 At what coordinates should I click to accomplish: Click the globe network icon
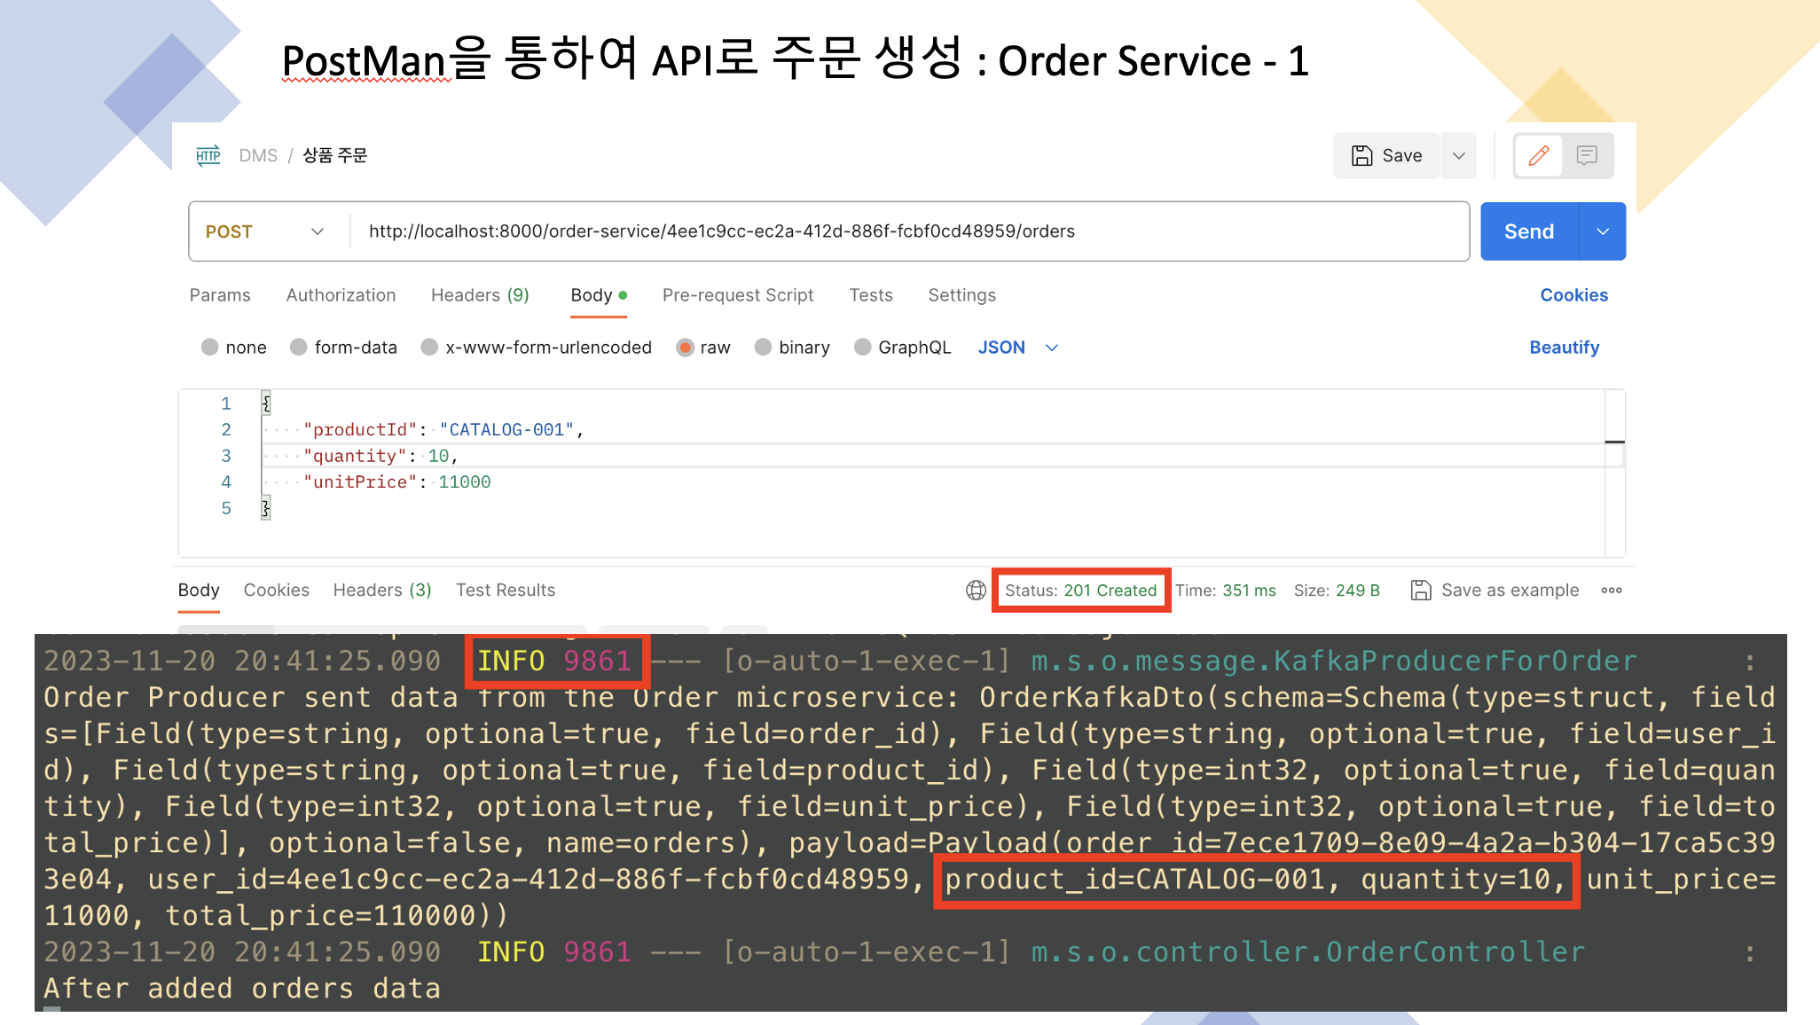click(976, 591)
